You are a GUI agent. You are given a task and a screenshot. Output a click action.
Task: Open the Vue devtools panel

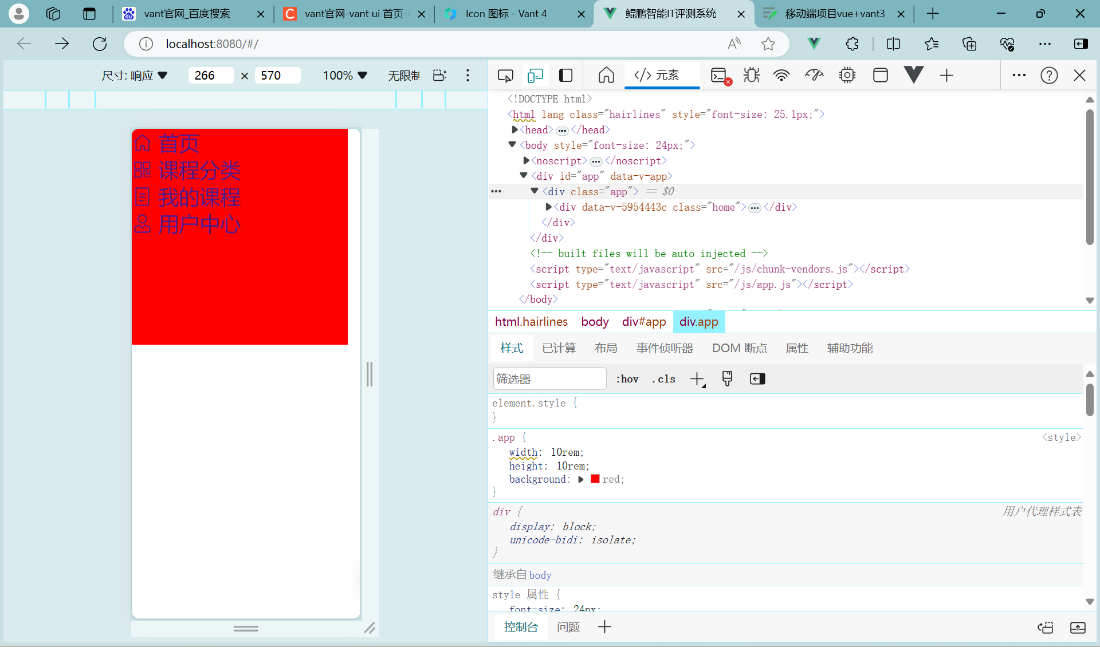pyautogui.click(x=913, y=75)
